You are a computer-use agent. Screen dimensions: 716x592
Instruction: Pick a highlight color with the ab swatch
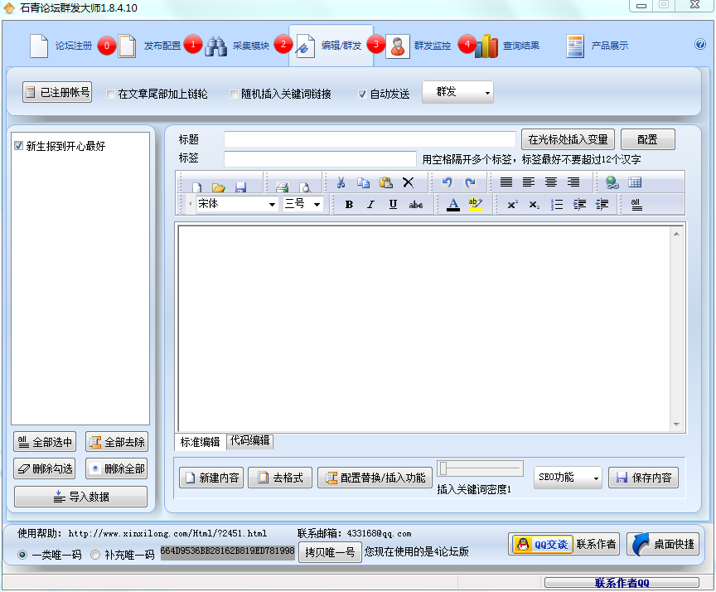click(x=474, y=204)
